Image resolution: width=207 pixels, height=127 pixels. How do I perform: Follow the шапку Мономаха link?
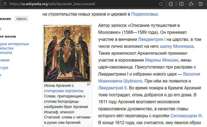click(x=177, y=46)
